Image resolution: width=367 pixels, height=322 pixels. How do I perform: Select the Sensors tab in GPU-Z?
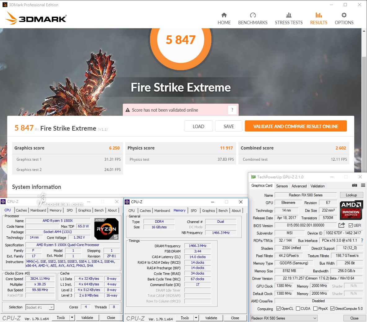[282, 186]
